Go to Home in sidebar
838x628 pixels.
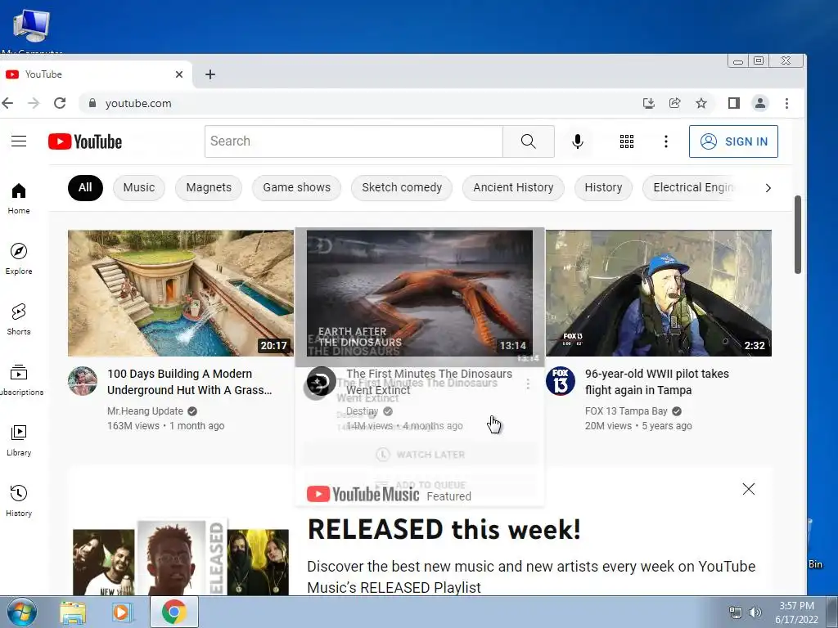(19, 199)
